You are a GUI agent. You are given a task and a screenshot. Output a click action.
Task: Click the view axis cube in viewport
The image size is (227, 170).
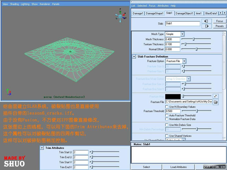point(120,16)
